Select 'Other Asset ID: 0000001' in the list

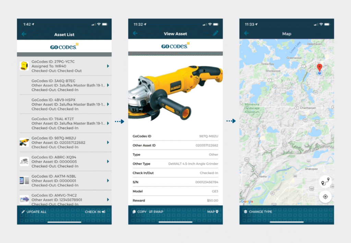(x=54, y=181)
